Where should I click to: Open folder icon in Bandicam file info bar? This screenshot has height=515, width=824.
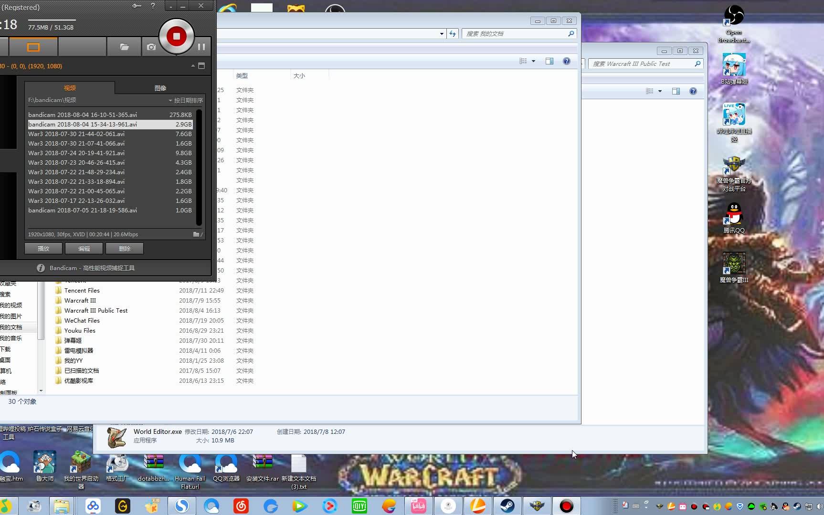197,234
